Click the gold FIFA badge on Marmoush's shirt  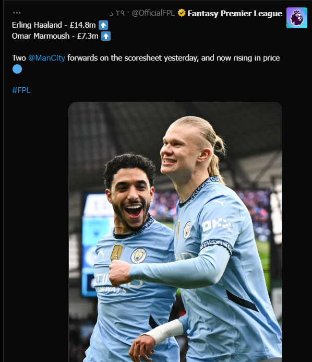[x=117, y=253]
